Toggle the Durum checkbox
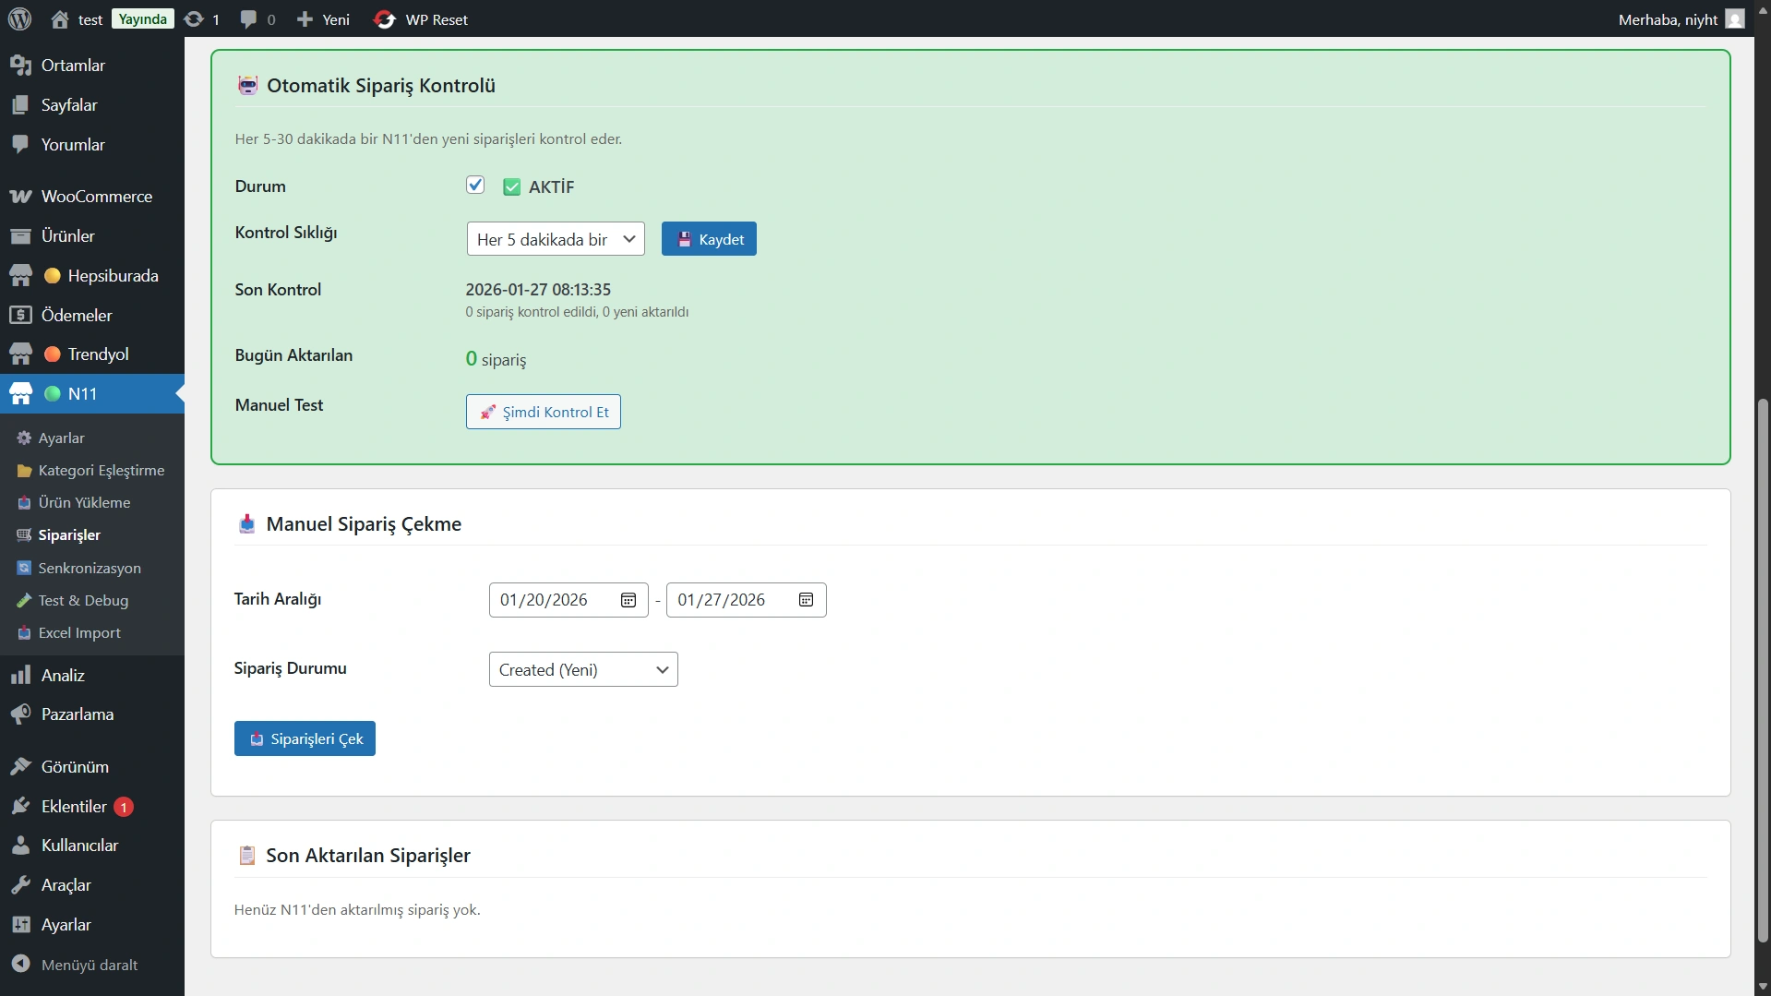 tap(475, 186)
